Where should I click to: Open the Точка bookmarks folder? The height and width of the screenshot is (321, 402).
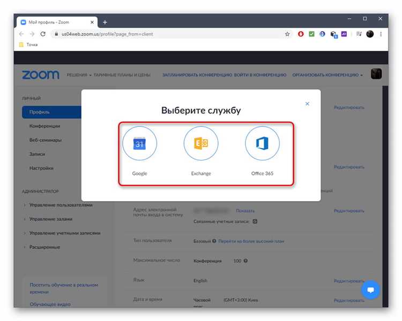(28, 44)
